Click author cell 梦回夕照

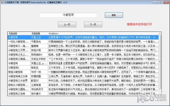(39, 50)
